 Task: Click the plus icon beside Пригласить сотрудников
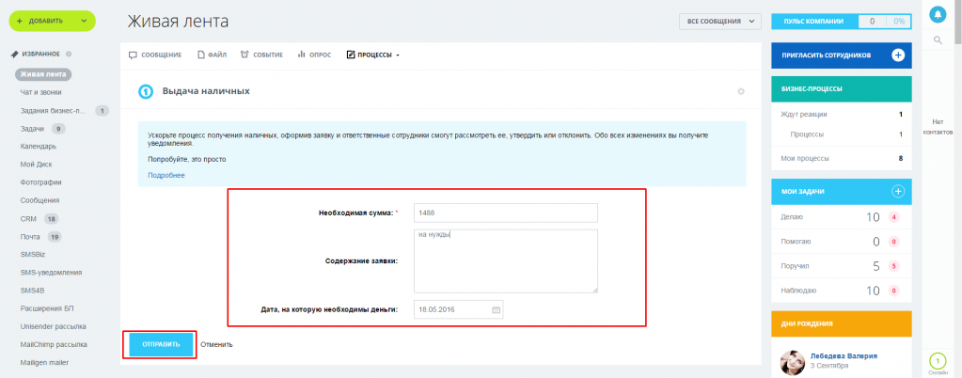point(897,55)
